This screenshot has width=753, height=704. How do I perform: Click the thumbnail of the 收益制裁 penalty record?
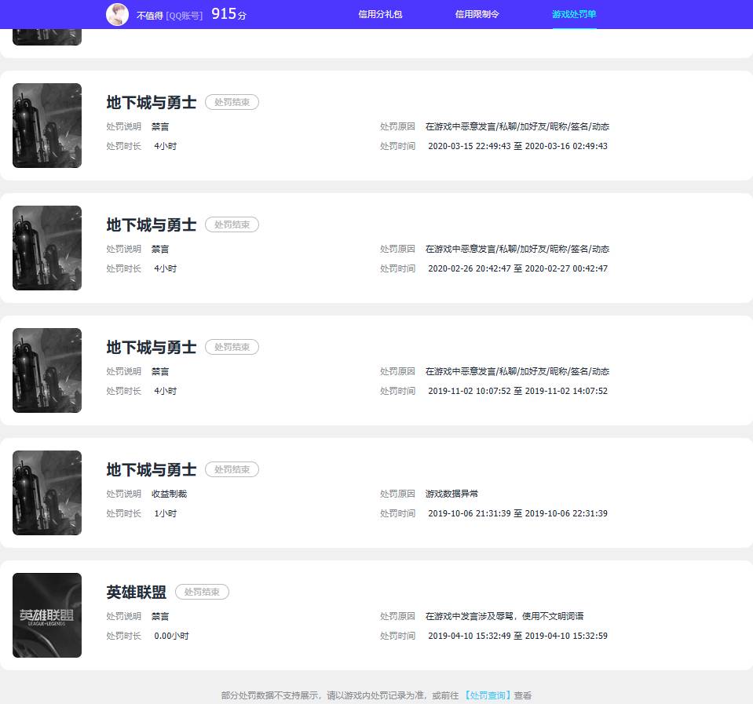point(47,493)
